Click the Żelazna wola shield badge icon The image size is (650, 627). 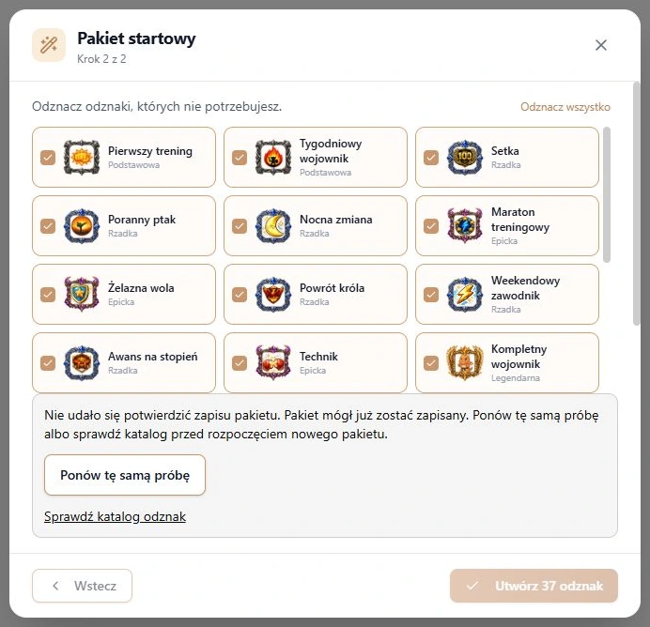pyautogui.click(x=82, y=295)
